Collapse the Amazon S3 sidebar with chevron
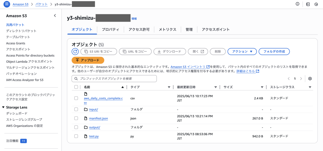 click(55, 16)
